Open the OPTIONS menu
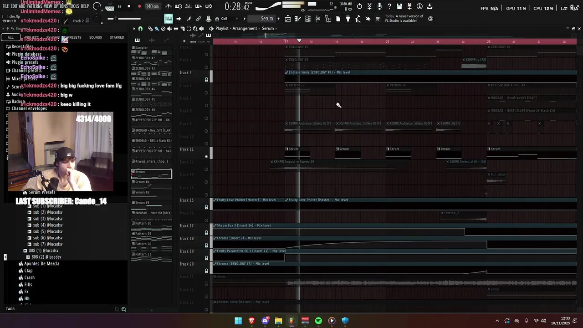The width and height of the screenshot is (583, 328). pyautogui.click(x=61, y=6)
